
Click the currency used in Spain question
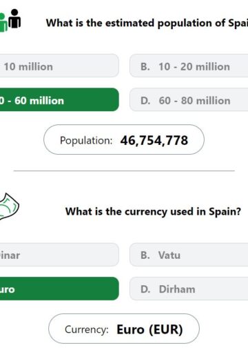153,211
